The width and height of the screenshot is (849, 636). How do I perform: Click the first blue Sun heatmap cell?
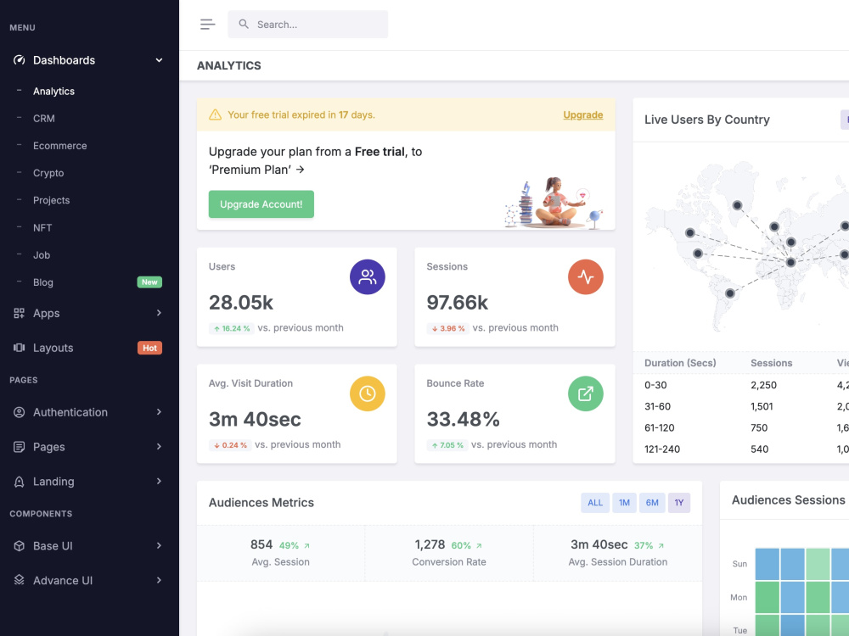pos(767,564)
